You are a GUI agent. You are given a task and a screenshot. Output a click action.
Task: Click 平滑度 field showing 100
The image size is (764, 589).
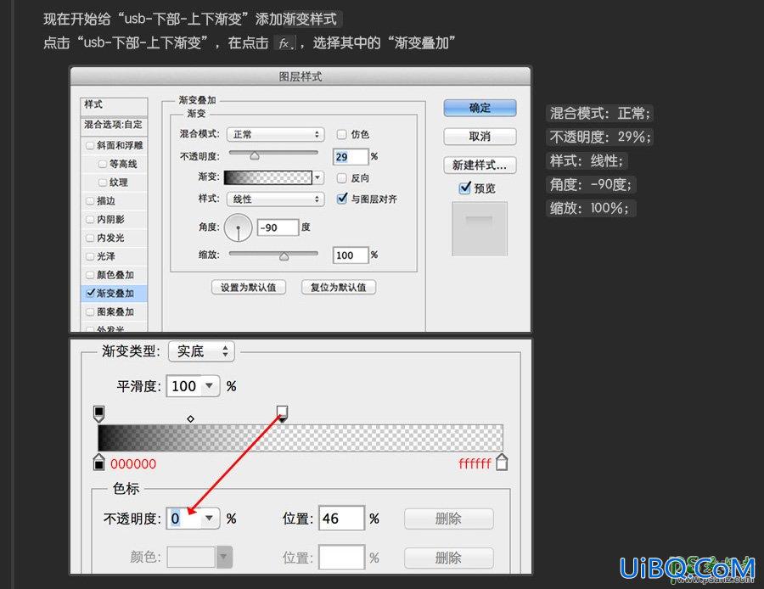pyautogui.click(x=184, y=386)
